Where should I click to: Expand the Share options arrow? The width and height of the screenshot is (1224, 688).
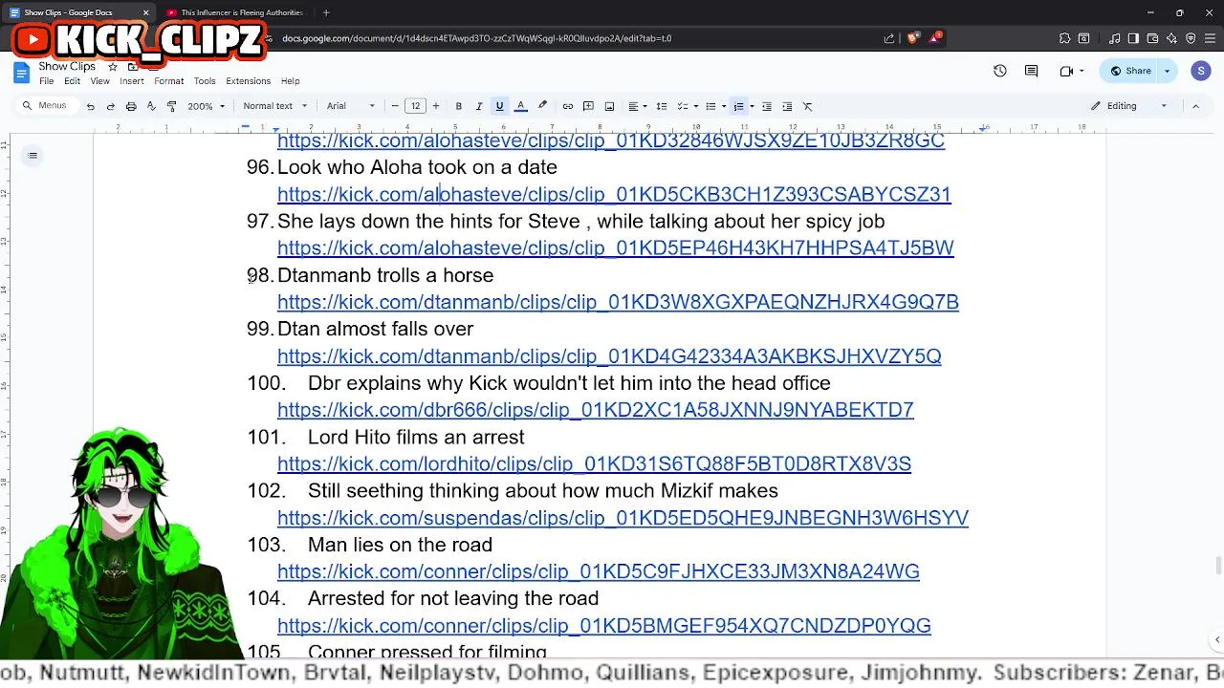pyautogui.click(x=1167, y=71)
